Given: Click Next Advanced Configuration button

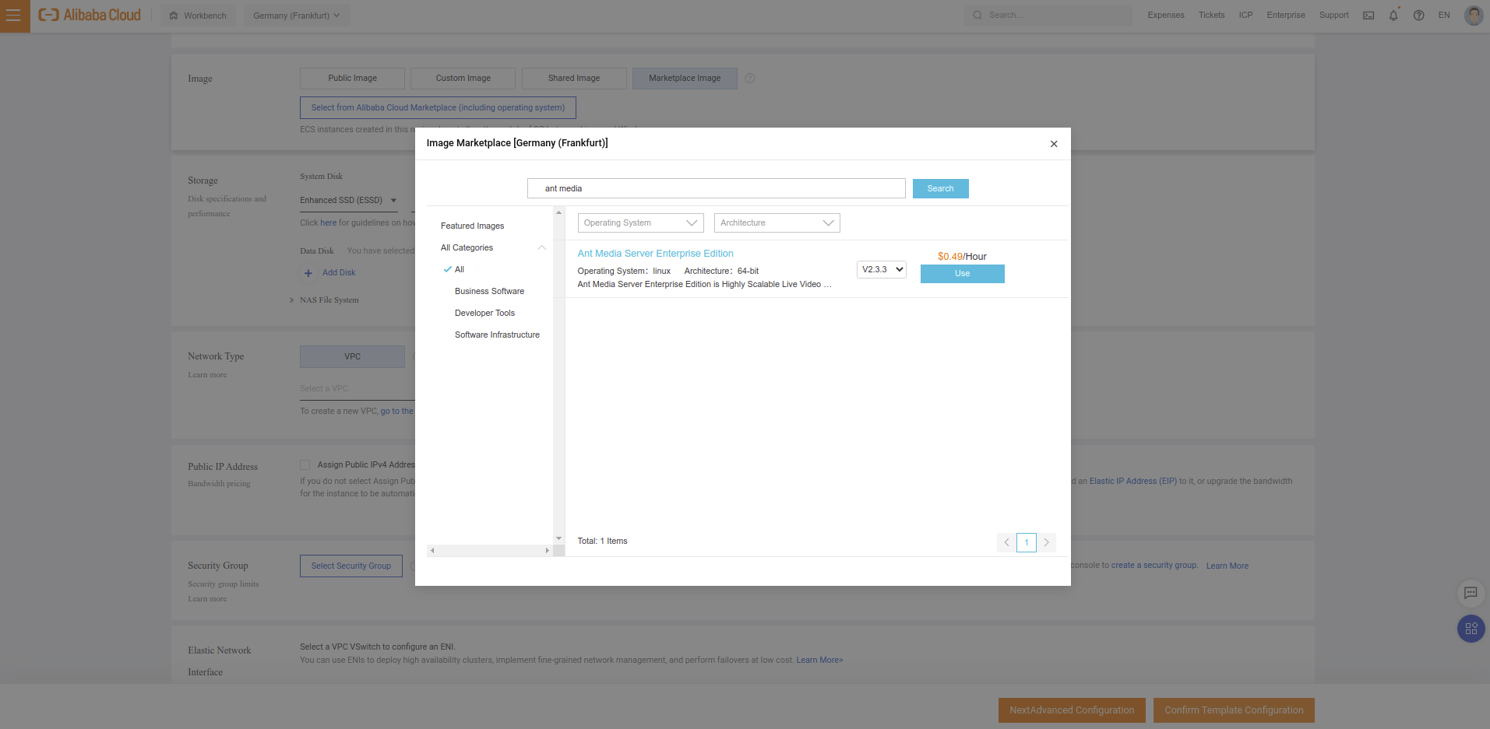Looking at the screenshot, I should click(x=1072, y=710).
